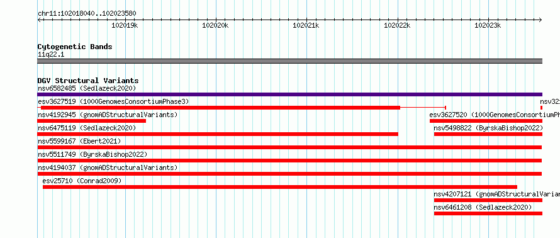
Task: Click the 102022k ruler label
Action: click(x=397, y=25)
